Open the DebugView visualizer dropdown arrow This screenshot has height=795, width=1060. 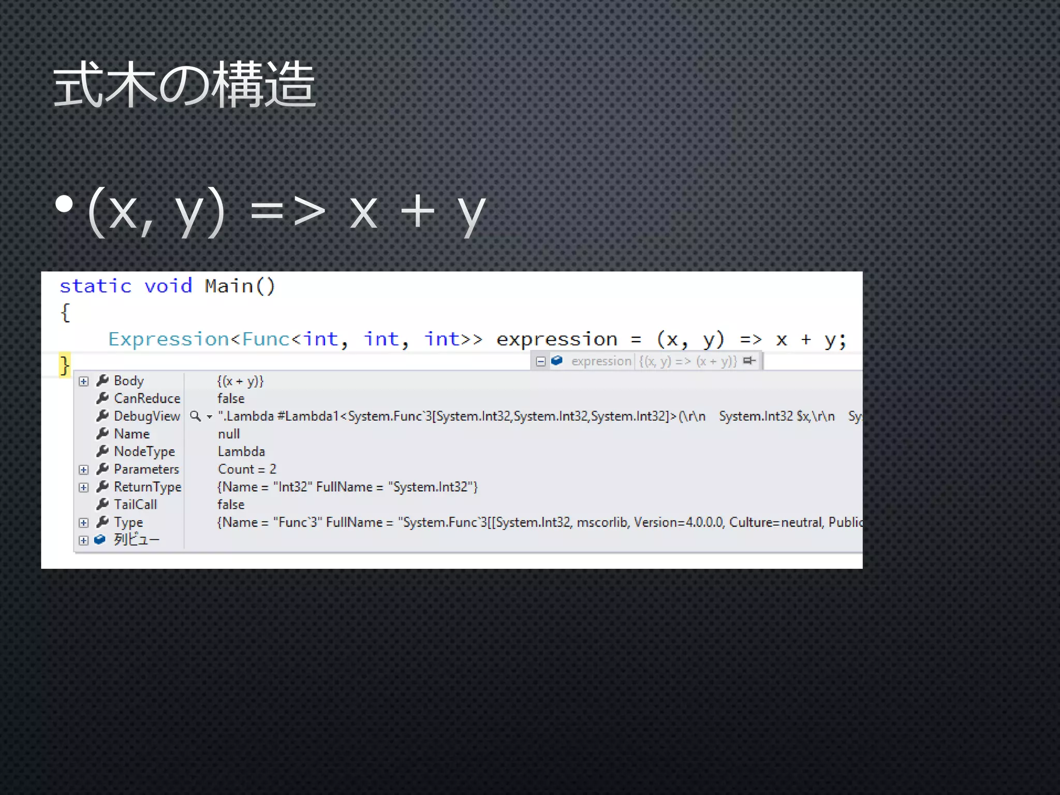tap(209, 417)
